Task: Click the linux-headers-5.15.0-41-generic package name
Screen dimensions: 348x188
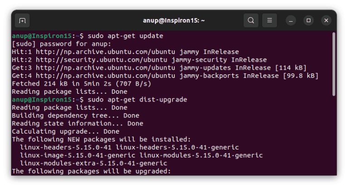Action: (177, 147)
